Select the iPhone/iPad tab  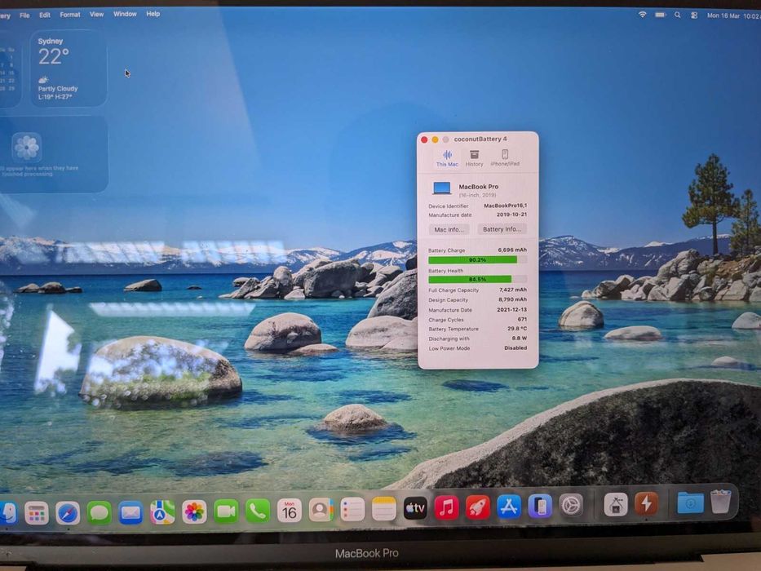click(x=505, y=158)
